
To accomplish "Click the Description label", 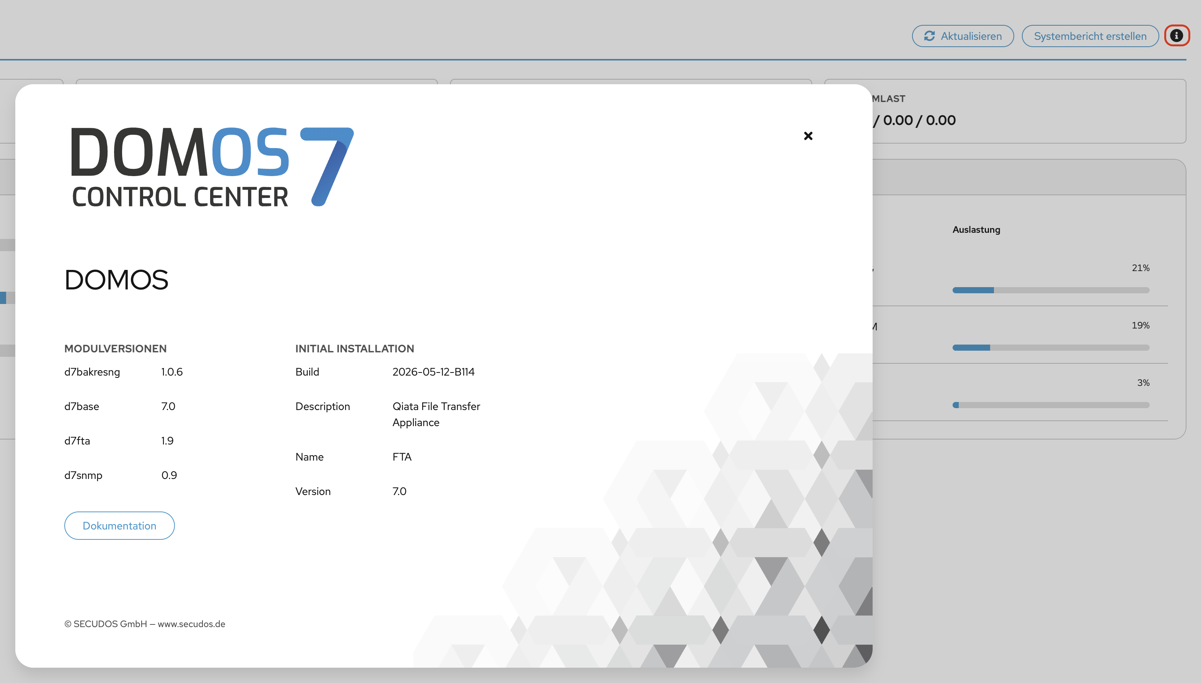I will click(x=323, y=406).
